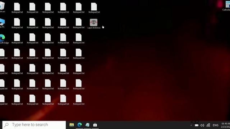230x129 pixels.
Task: Open the Notepad app in the taskbar
Action: 87,125
